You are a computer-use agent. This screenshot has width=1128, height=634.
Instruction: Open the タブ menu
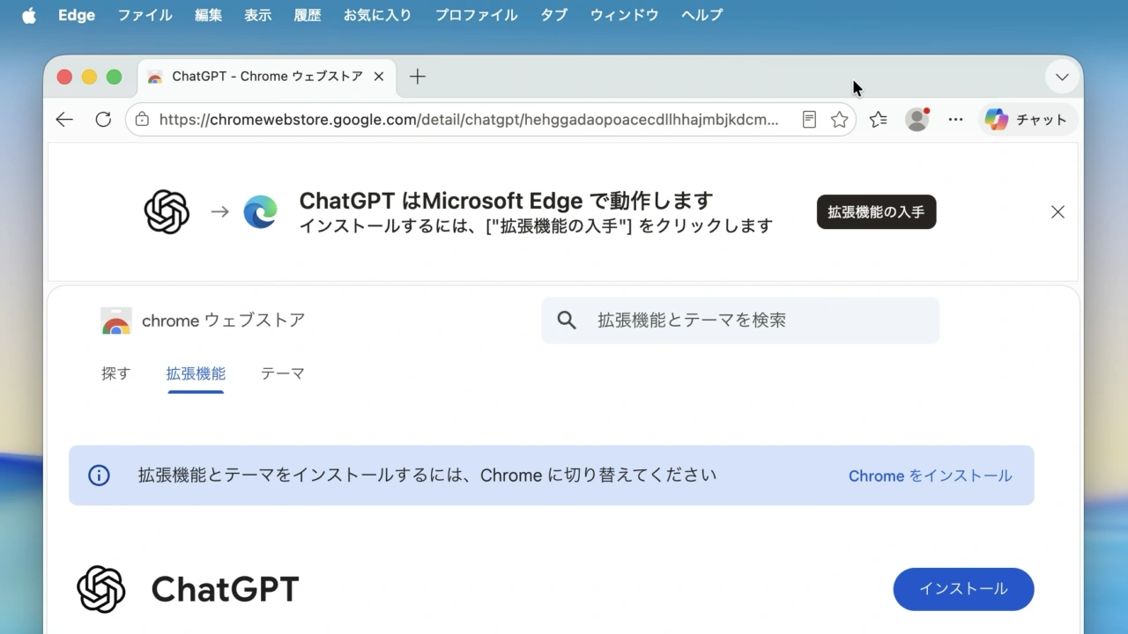pos(554,15)
